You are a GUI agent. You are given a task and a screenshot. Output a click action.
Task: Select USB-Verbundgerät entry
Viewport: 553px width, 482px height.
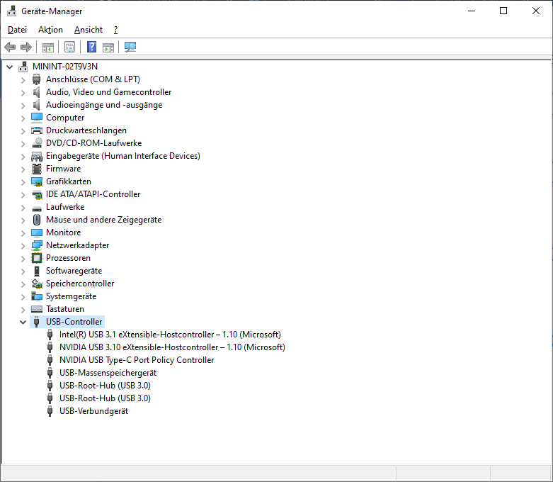[x=93, y=411]
